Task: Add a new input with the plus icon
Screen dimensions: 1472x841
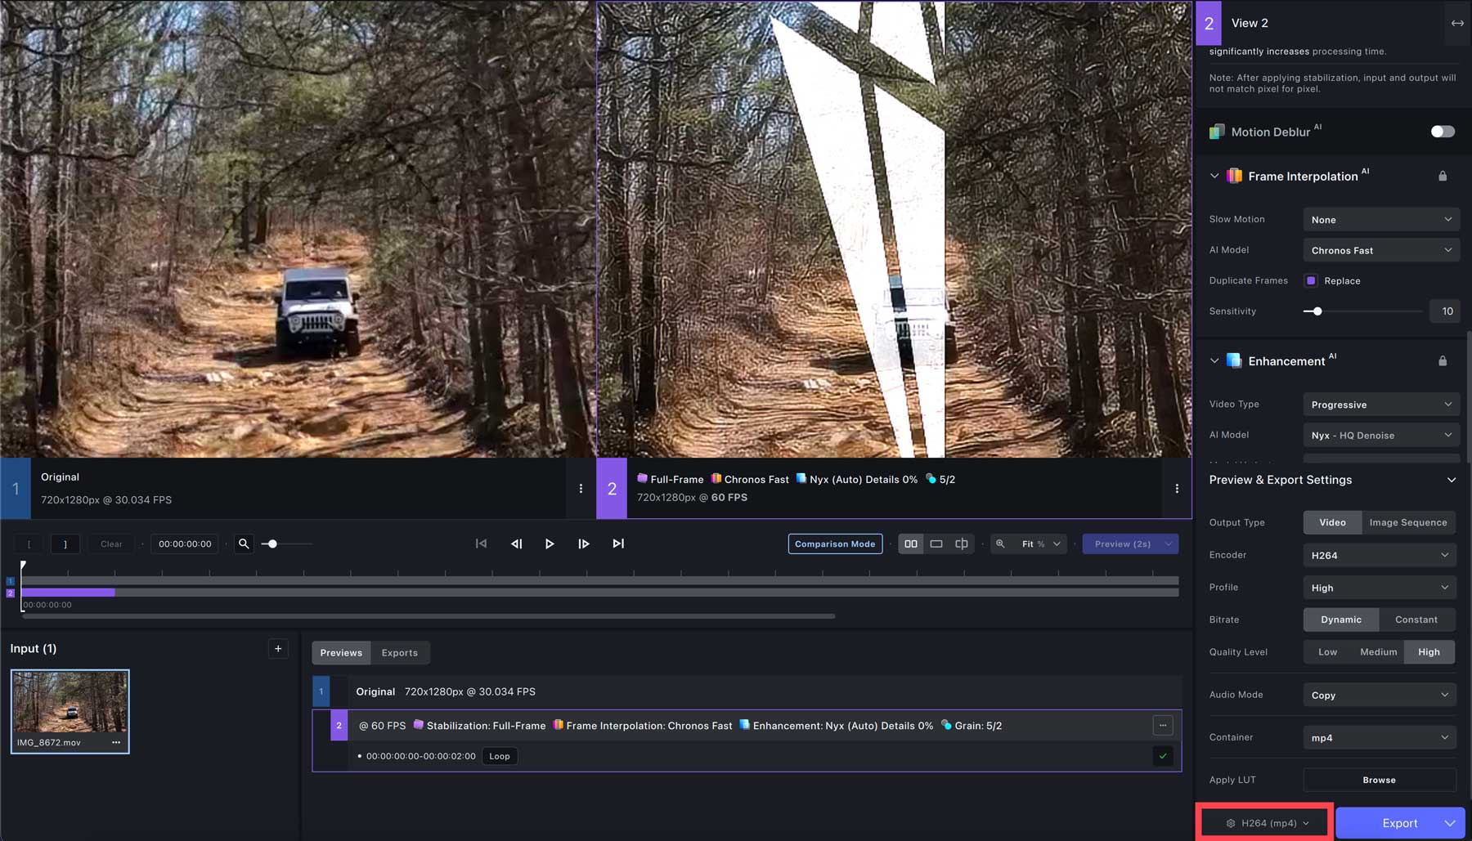Action: pyautogui.click(x=278, y=648)
